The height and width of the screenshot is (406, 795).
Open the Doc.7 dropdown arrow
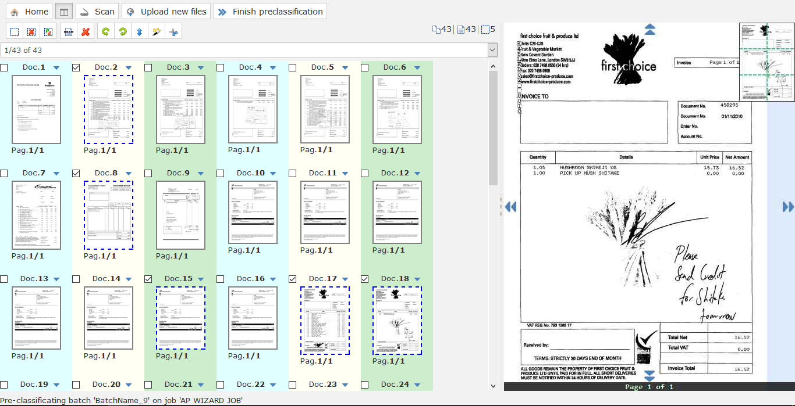tap(56, 174)
